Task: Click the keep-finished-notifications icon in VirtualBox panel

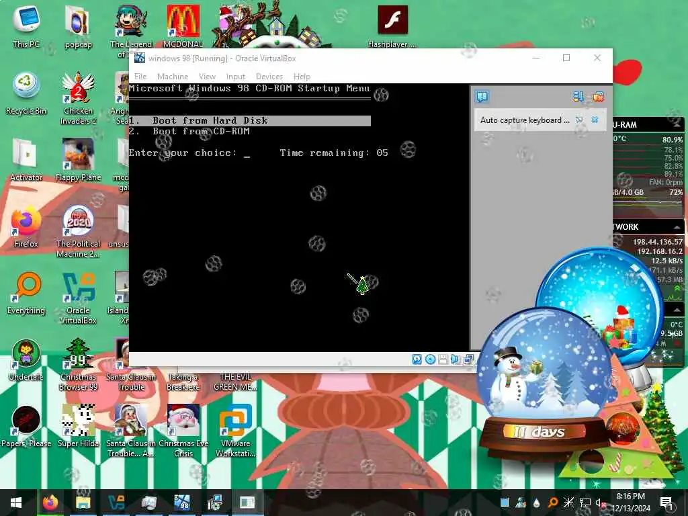Action: (x=578, y=97)
